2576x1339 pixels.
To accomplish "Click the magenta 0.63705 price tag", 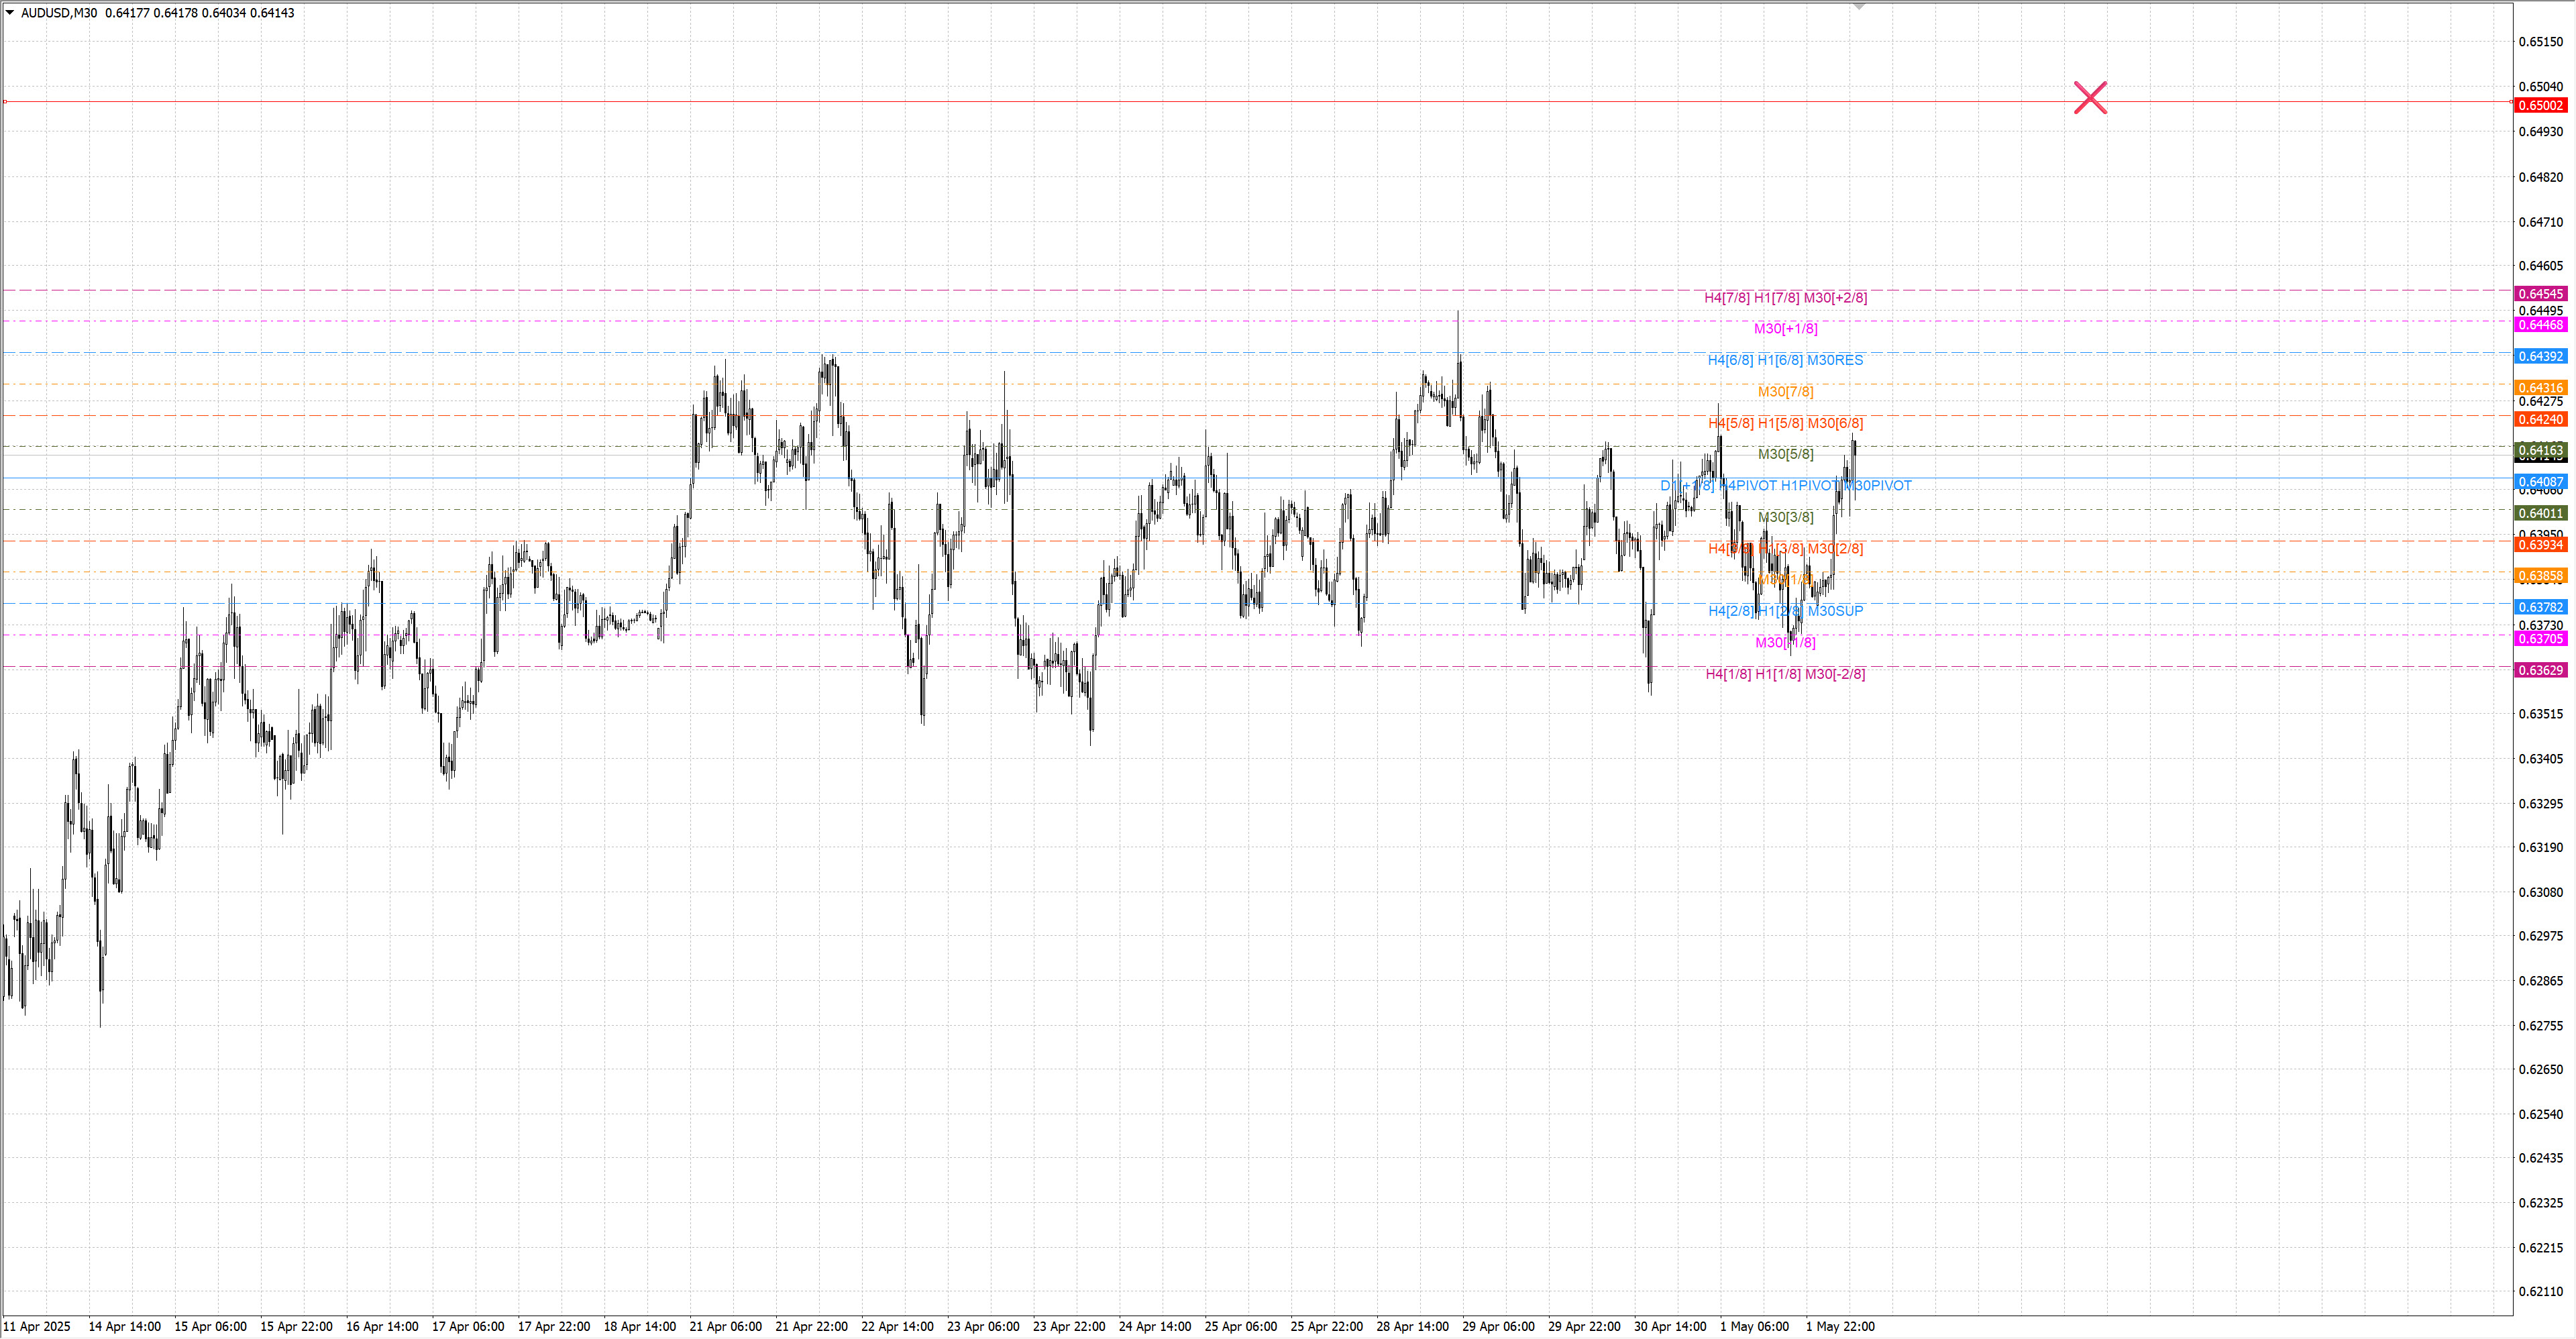I will (x=2540, y=639).
